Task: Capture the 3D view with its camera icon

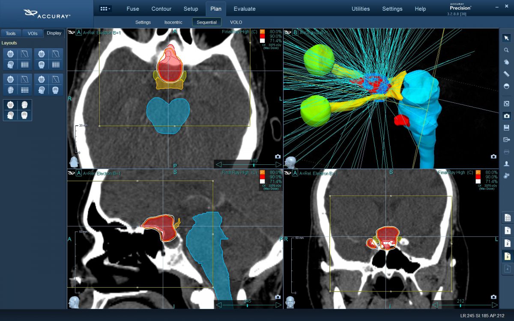Action: point(493,157)
